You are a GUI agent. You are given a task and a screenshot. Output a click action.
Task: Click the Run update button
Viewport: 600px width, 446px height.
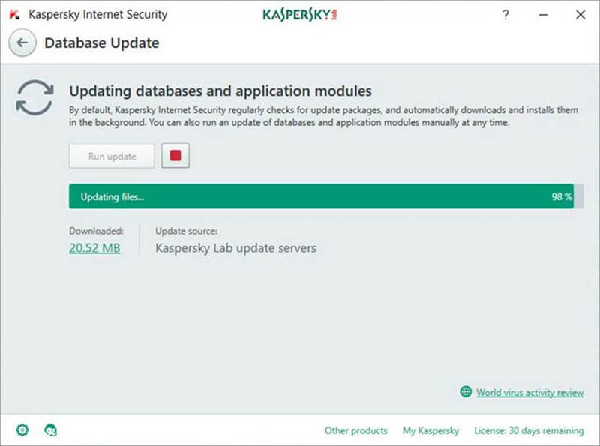pyautogui.click(x=112, y=156)
